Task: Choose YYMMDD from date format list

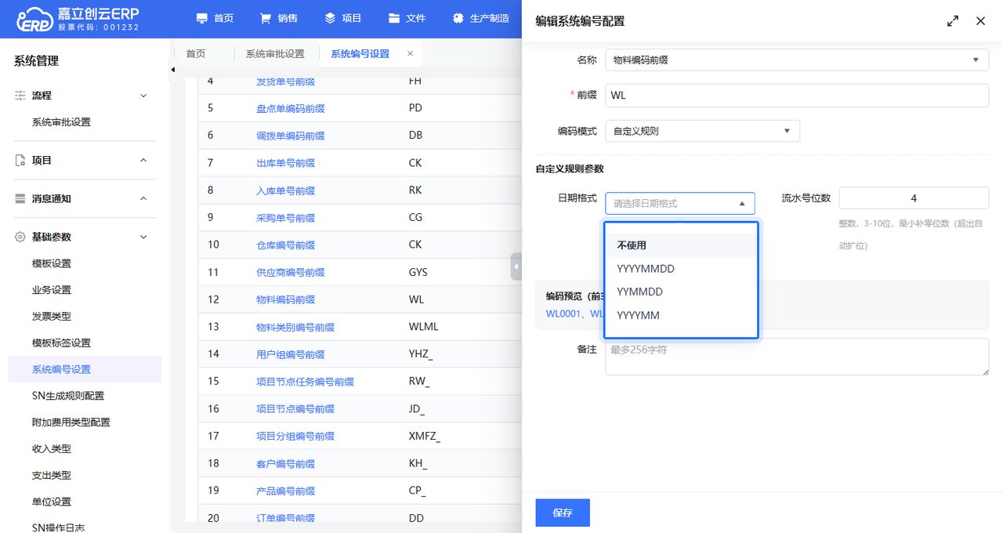Action: [681, 292]
